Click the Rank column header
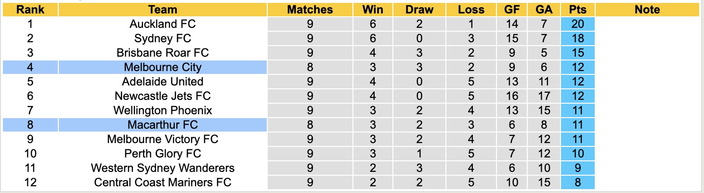This screenshot has width=704, height=193. (x=30, y=10)
